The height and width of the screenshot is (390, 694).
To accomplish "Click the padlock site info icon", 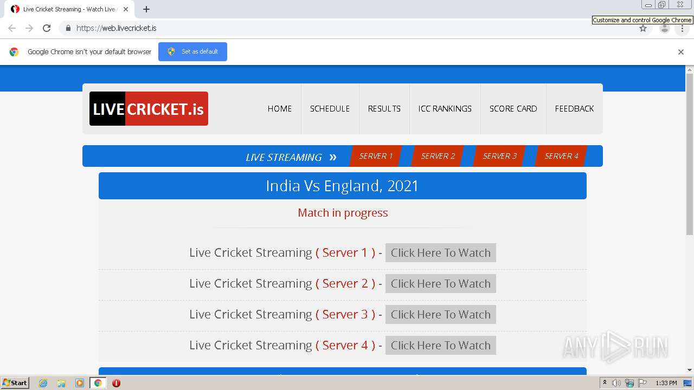I will pyautogui.click(x=68, y=28).
